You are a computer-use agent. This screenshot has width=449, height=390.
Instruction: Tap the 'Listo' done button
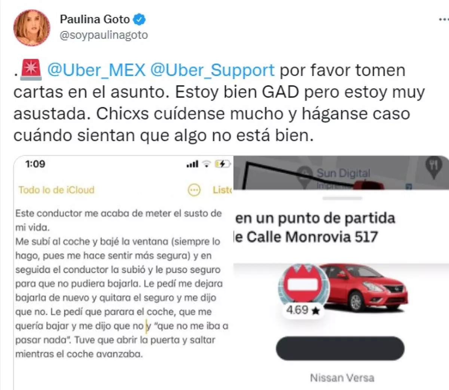pyautogui.click(x=222, y=190)
